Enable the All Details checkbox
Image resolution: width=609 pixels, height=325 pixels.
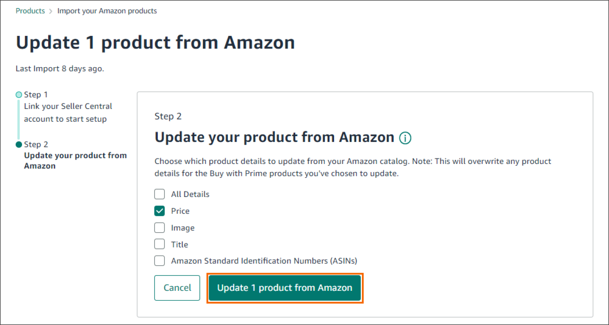coord(159,194)
